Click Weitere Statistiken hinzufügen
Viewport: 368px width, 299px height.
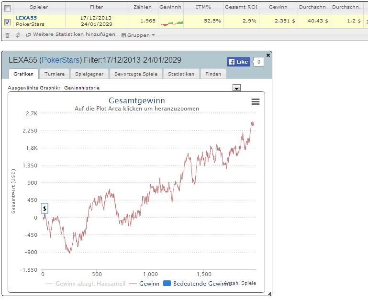coord(71,34)
